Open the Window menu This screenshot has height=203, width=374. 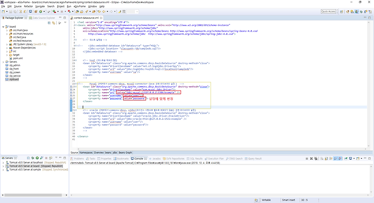click(92, 6)
